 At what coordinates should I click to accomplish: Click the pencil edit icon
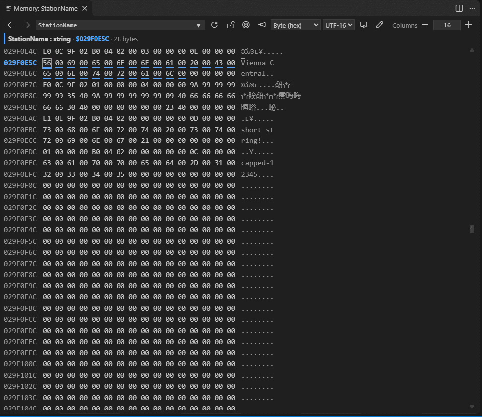coord(379,25)
